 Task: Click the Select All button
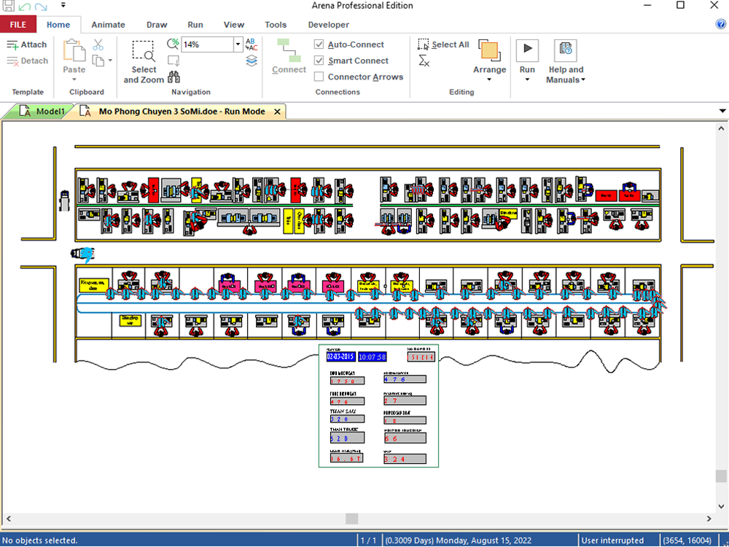(444, 44)
